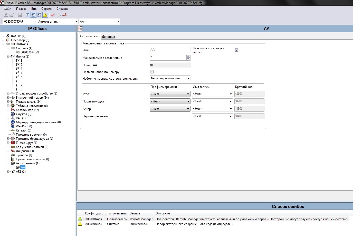Click the Имя input field containing AA
The image size is (353, 236).
coord(170,50)
